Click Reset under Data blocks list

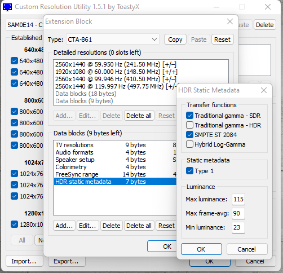(166, 226)
